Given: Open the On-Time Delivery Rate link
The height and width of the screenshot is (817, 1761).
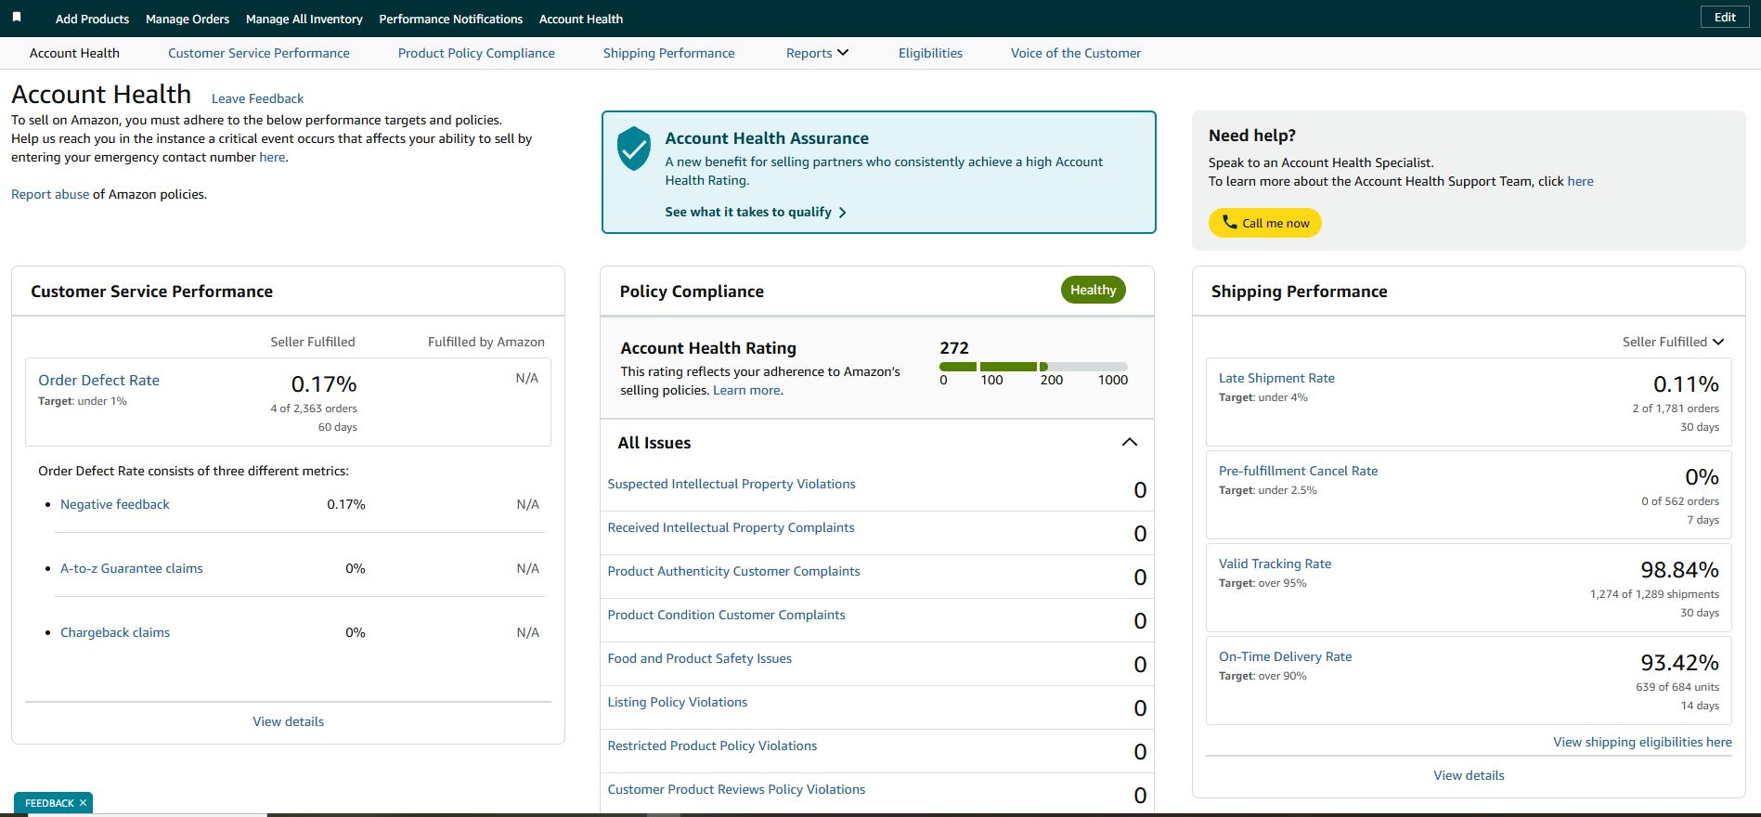Looking at the screenshot, I should tap(1285, 656).
